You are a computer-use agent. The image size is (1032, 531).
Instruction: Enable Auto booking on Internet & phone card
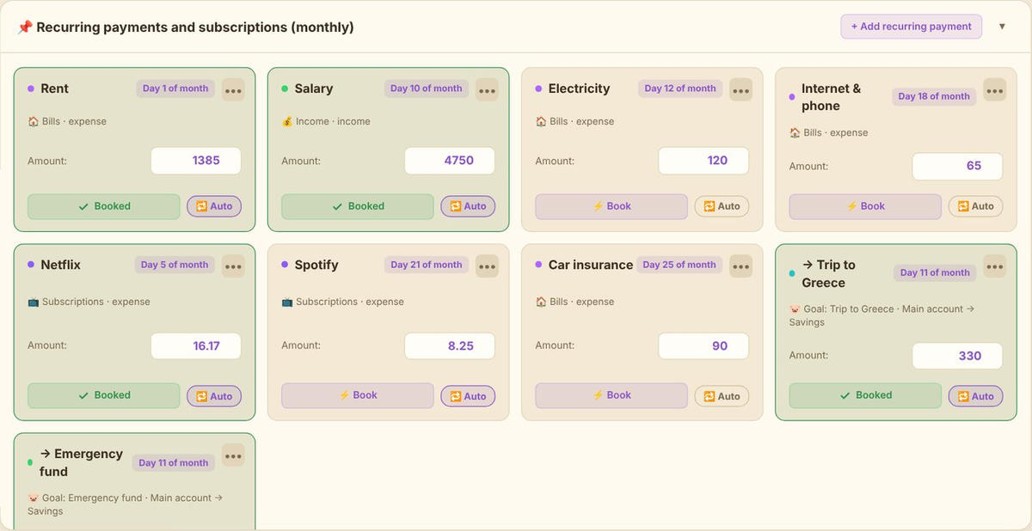pos(975,206)
